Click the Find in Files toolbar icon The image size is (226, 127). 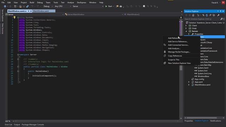117,6
